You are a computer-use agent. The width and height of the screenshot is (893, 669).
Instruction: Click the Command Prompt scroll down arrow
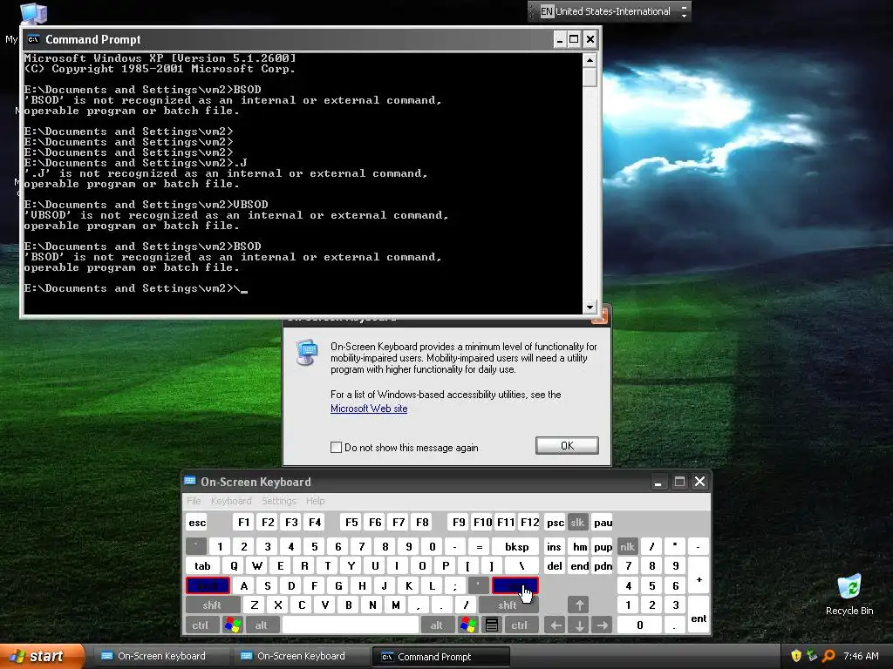(590, 307)
